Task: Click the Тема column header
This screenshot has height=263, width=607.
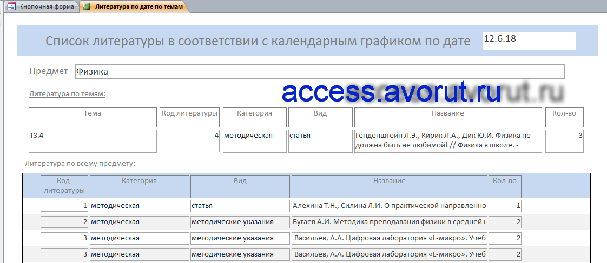Action: (93, 117)
